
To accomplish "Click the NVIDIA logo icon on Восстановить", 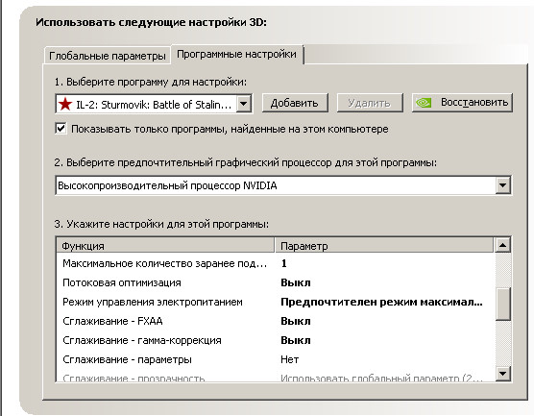I will click(x=424, y=103).
